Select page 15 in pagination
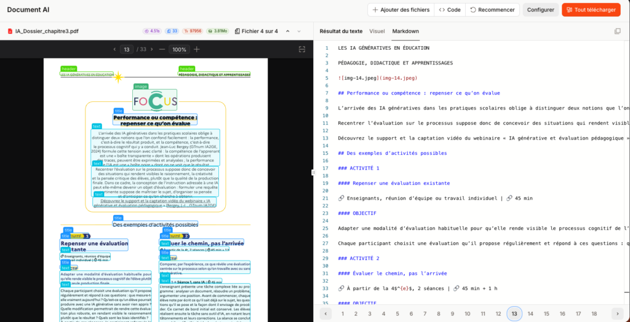 click(x=546, y=313)
